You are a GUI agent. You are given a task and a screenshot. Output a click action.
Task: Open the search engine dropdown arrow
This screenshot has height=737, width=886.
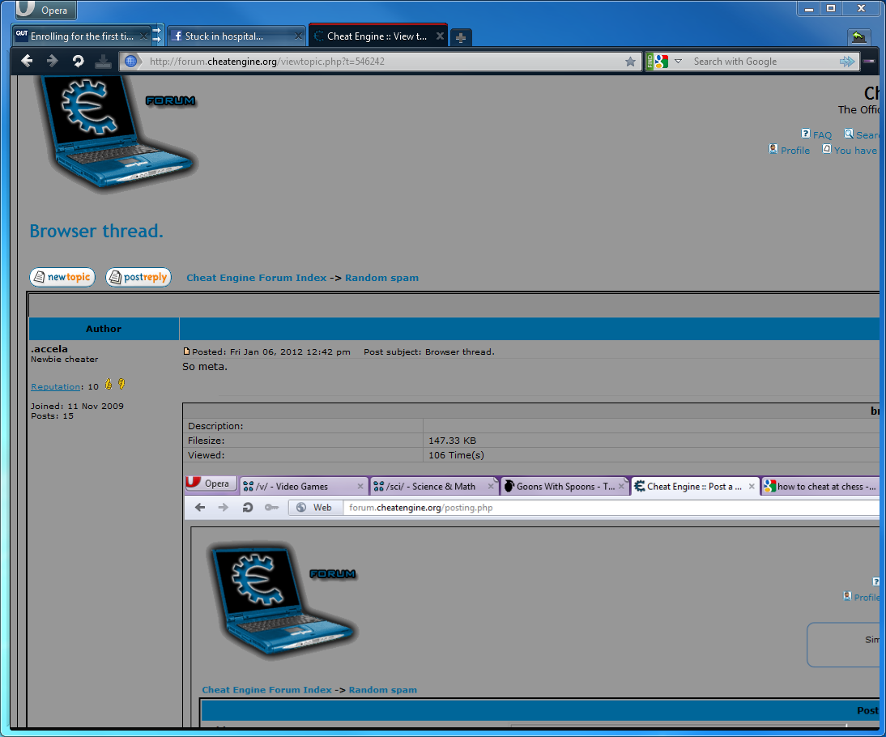[678, 61]
